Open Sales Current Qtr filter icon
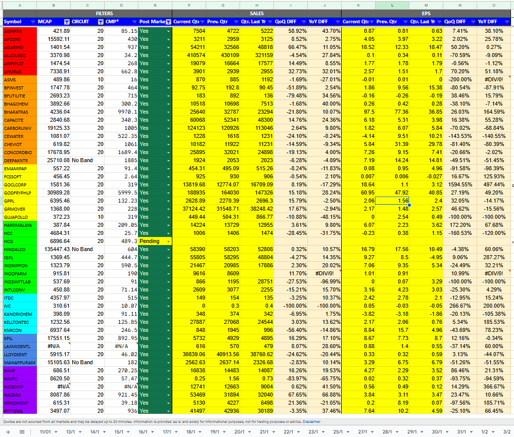 [202, 22]
